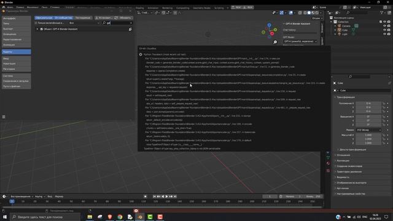This screenshot has height=221, width=393.
Task: Toggle the Официальные addon filter button
Action: (x=44, y=18)
